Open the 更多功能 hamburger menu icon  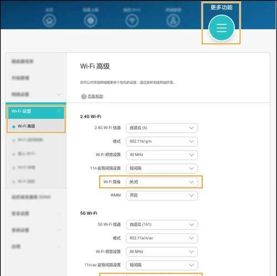(222, 28)
